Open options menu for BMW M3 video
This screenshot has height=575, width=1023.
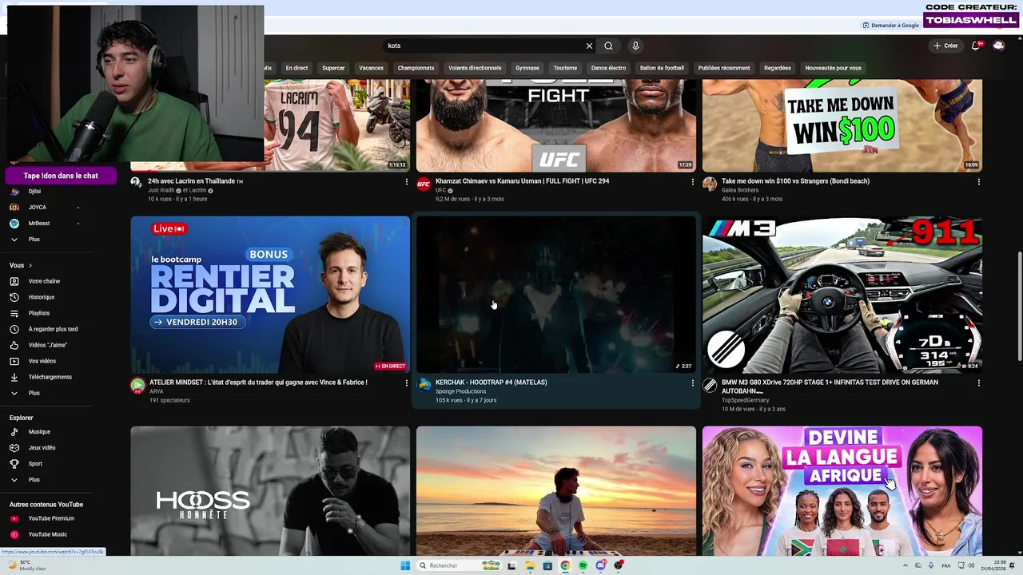(978, 383)
